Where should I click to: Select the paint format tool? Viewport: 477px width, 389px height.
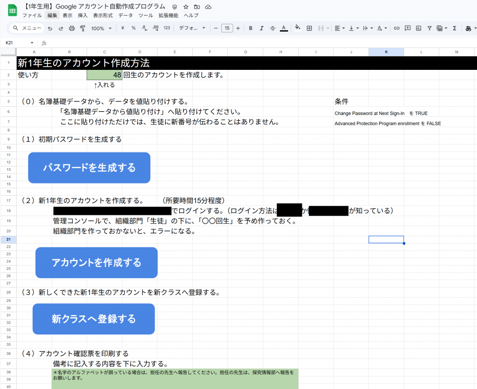(82, 28)
